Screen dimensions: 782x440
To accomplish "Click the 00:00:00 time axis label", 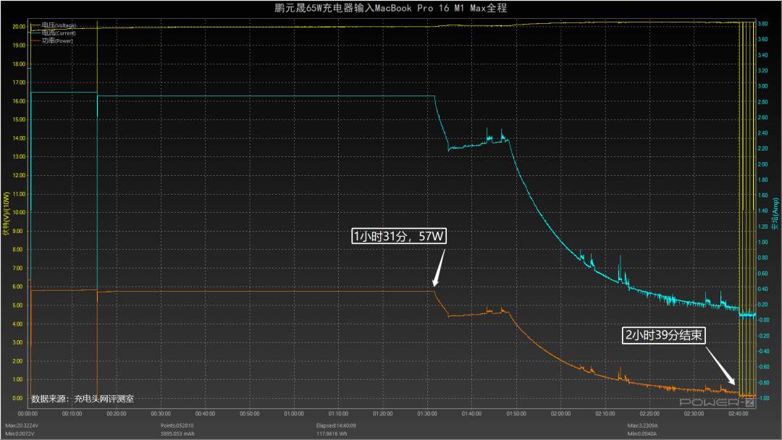I will tap(28, 414).
